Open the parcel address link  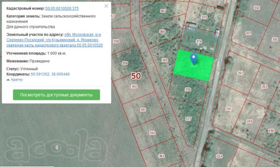(x=55, y=40)
